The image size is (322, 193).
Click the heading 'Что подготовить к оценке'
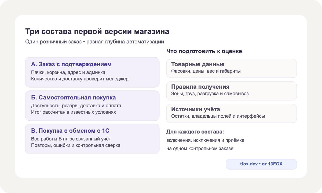click(x=204, y=51)
